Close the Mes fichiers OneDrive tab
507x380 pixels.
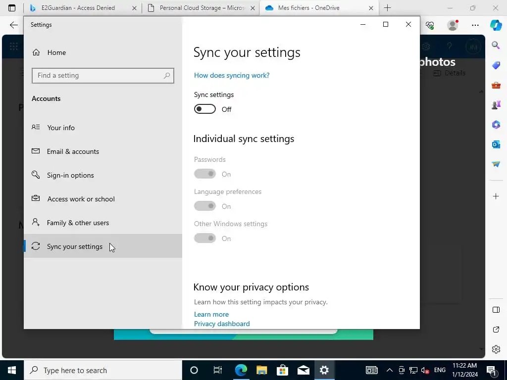tap(371, 8)
